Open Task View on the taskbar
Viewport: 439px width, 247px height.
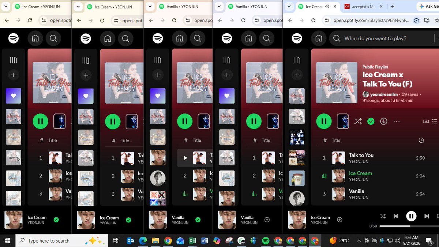pos(115,240)
